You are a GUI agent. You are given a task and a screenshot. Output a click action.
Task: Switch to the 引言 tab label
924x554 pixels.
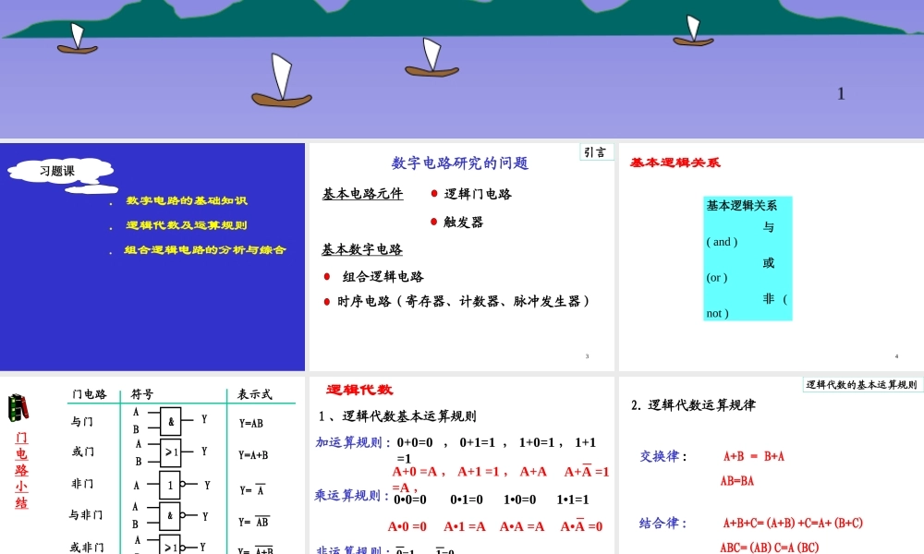(x=596, y=152)
